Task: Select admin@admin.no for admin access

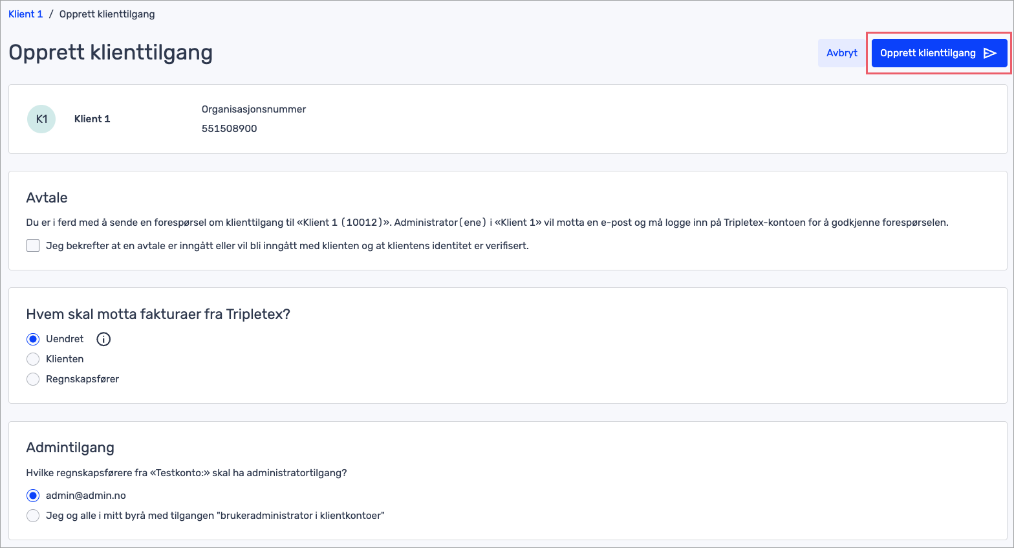Action: pos(33,496)
